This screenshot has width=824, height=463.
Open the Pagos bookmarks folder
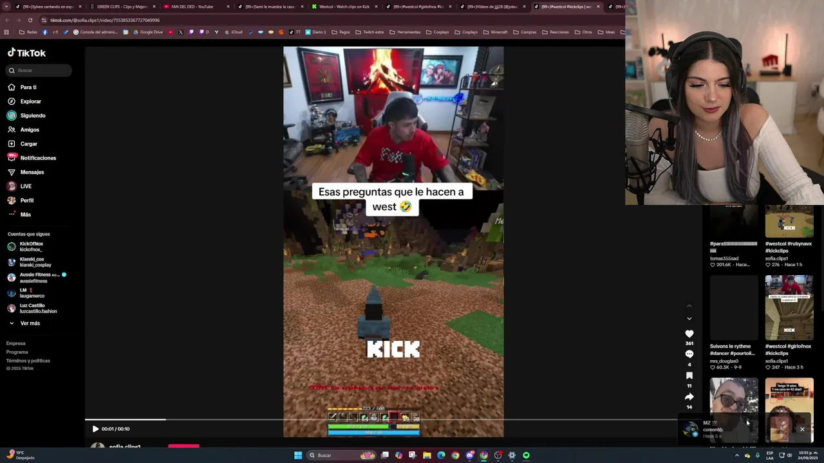(341, 32)
